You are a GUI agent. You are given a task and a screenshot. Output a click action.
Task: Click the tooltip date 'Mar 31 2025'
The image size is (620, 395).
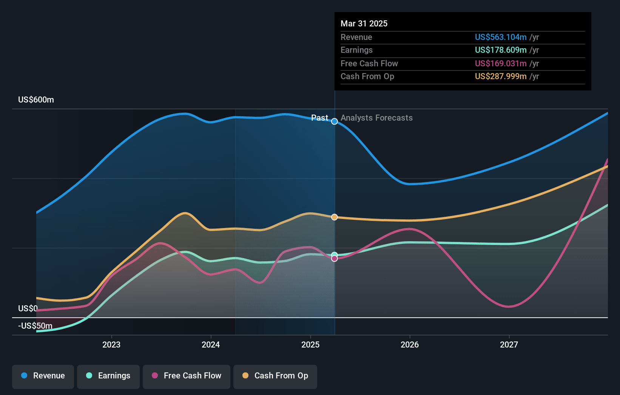click(364, 23)
